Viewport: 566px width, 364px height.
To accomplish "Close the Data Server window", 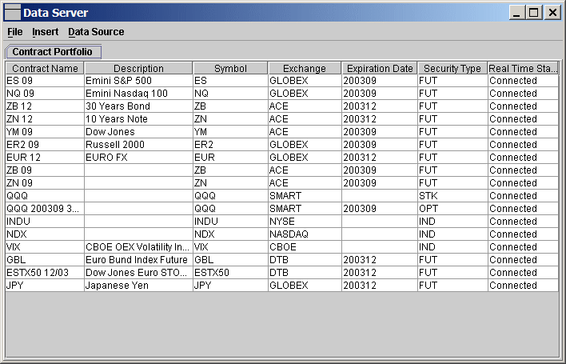I will 552,13.
